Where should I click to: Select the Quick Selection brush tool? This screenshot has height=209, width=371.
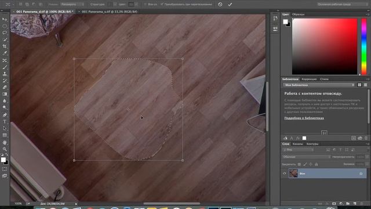pyautogui.click(x=5, y=39)
